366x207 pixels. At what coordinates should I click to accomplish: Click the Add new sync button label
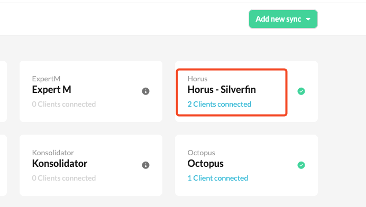[x=278, y=19]
